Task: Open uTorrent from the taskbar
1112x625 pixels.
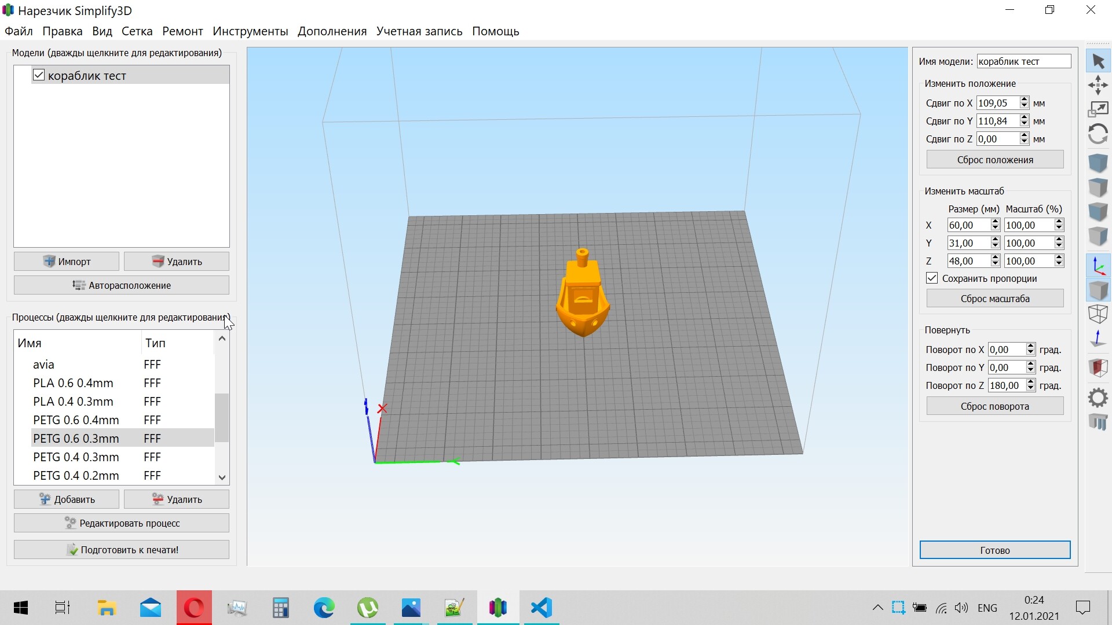Action: point(368,608)
